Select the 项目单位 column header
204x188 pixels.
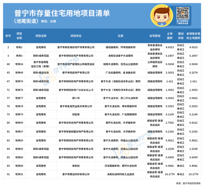click(76, 36)
